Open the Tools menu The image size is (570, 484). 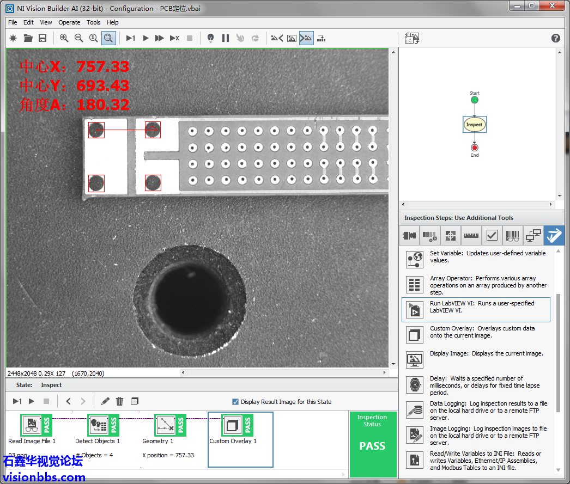pos(94,22)
